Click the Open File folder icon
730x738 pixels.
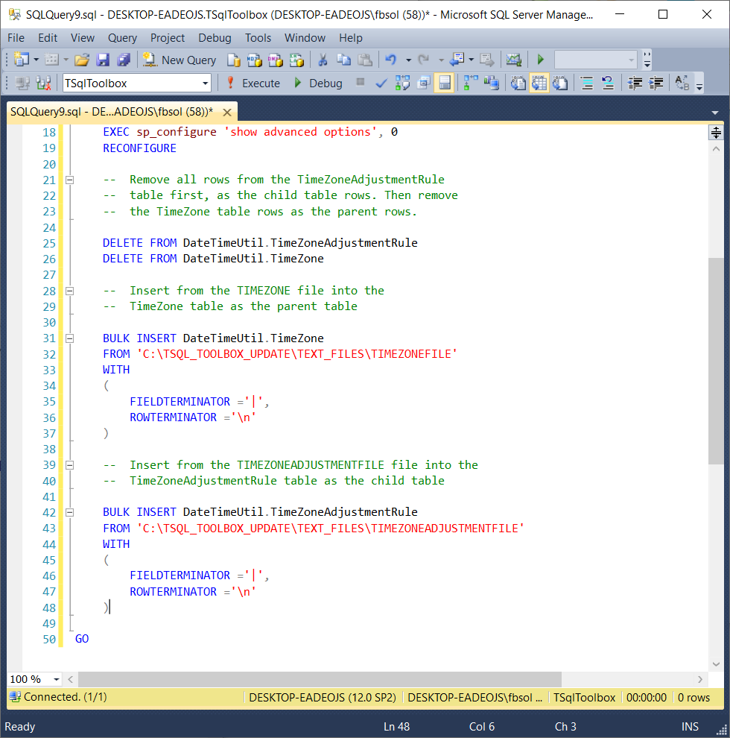point(82,60)
